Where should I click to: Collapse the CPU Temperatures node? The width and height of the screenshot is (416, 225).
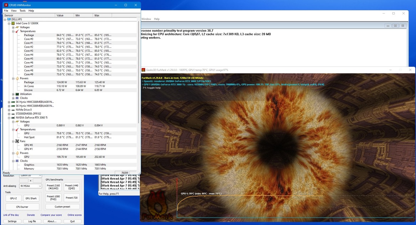13,31
